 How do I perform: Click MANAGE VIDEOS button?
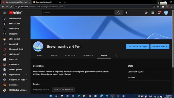(x=160, y=47)
